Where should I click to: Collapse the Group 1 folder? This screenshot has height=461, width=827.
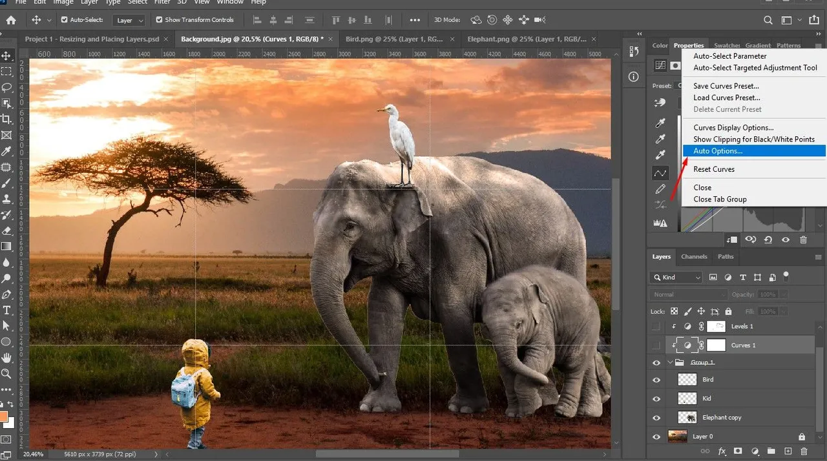click(670, 363)
